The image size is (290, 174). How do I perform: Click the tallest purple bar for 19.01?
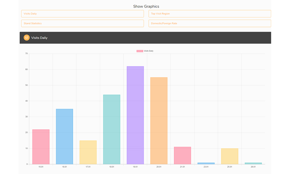pos(135,115)
